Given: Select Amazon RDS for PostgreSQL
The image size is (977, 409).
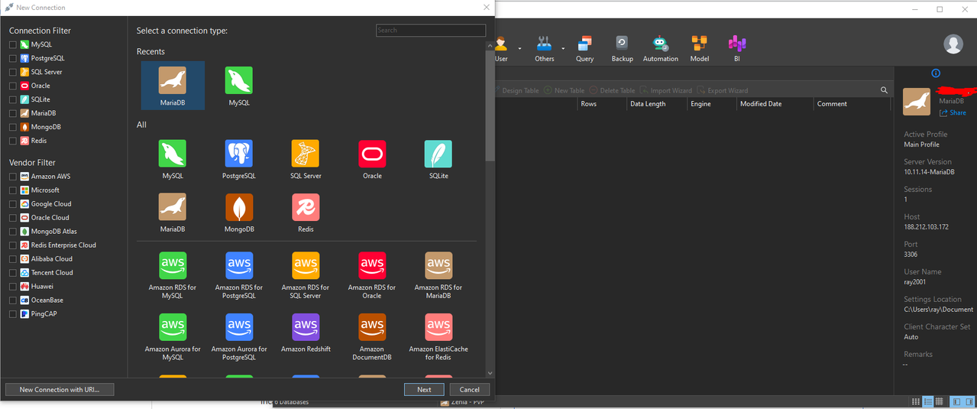Looking at the screenshot, I should pos(239,275).
